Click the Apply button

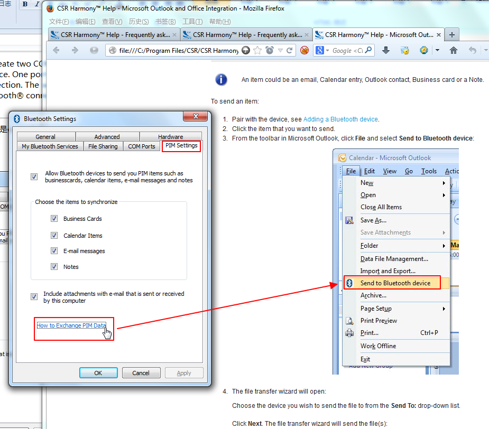click(x=184, y=373)
